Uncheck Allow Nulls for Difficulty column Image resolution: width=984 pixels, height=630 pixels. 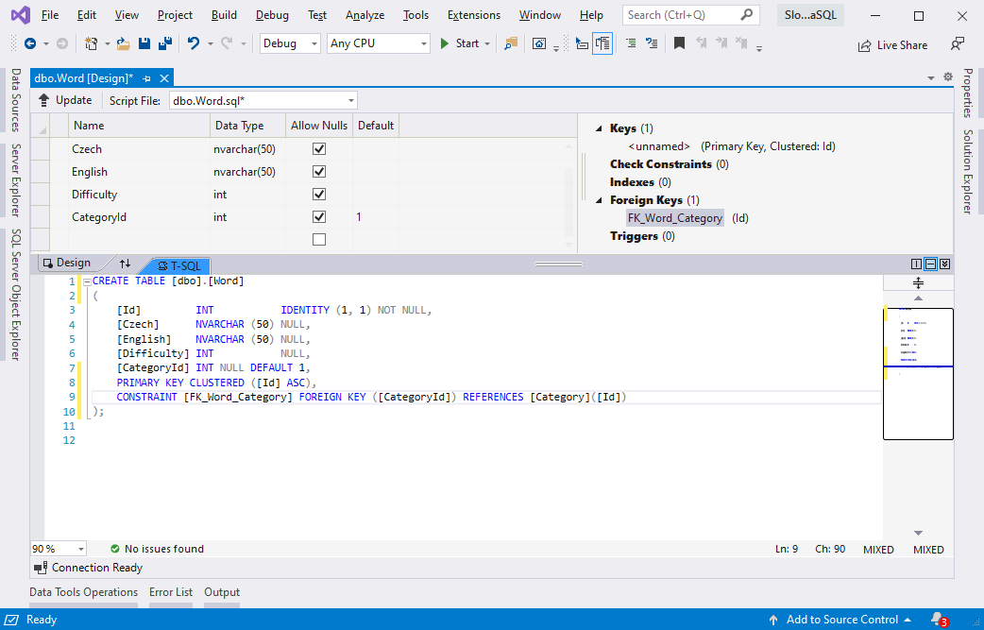click(x=319, y=194)
